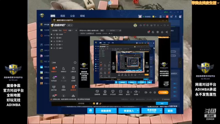
Task: Toggle visibility of the 图片 1 layer
Action: pyautogui.click(x=51, y=45)
